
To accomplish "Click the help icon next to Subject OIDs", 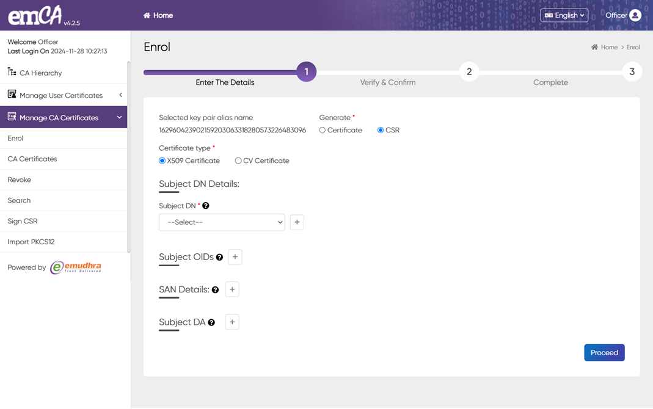I will tap(219, 258).
